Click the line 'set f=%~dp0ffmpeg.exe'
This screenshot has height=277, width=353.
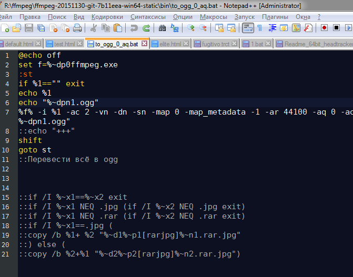pyautogui.click(x=68, y=65)
